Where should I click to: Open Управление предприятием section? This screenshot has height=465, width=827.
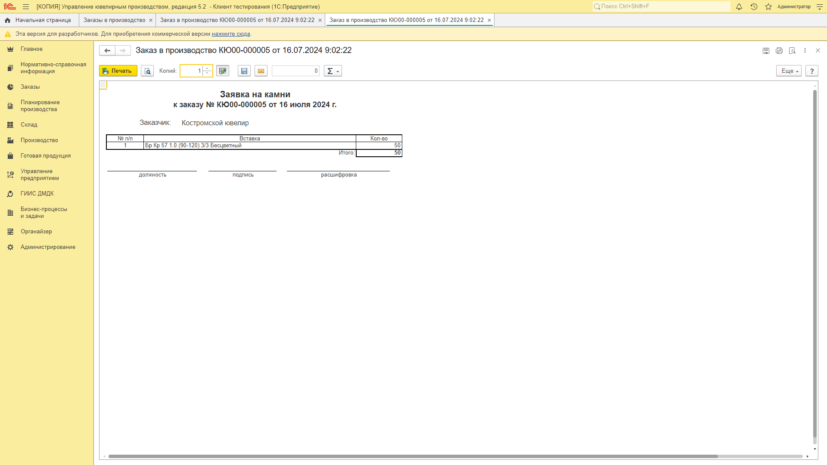47,175
